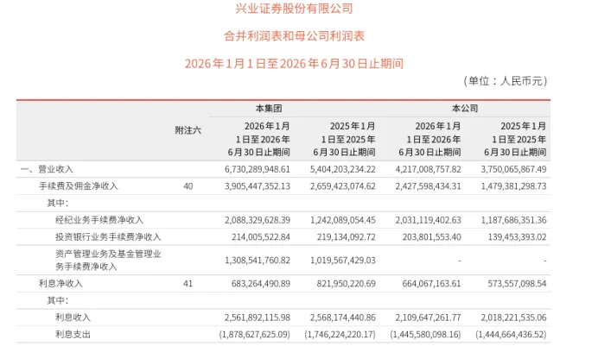Click the 本集团 column group header
The height and width of the screenshot is (346, 598).
point(269,109)
